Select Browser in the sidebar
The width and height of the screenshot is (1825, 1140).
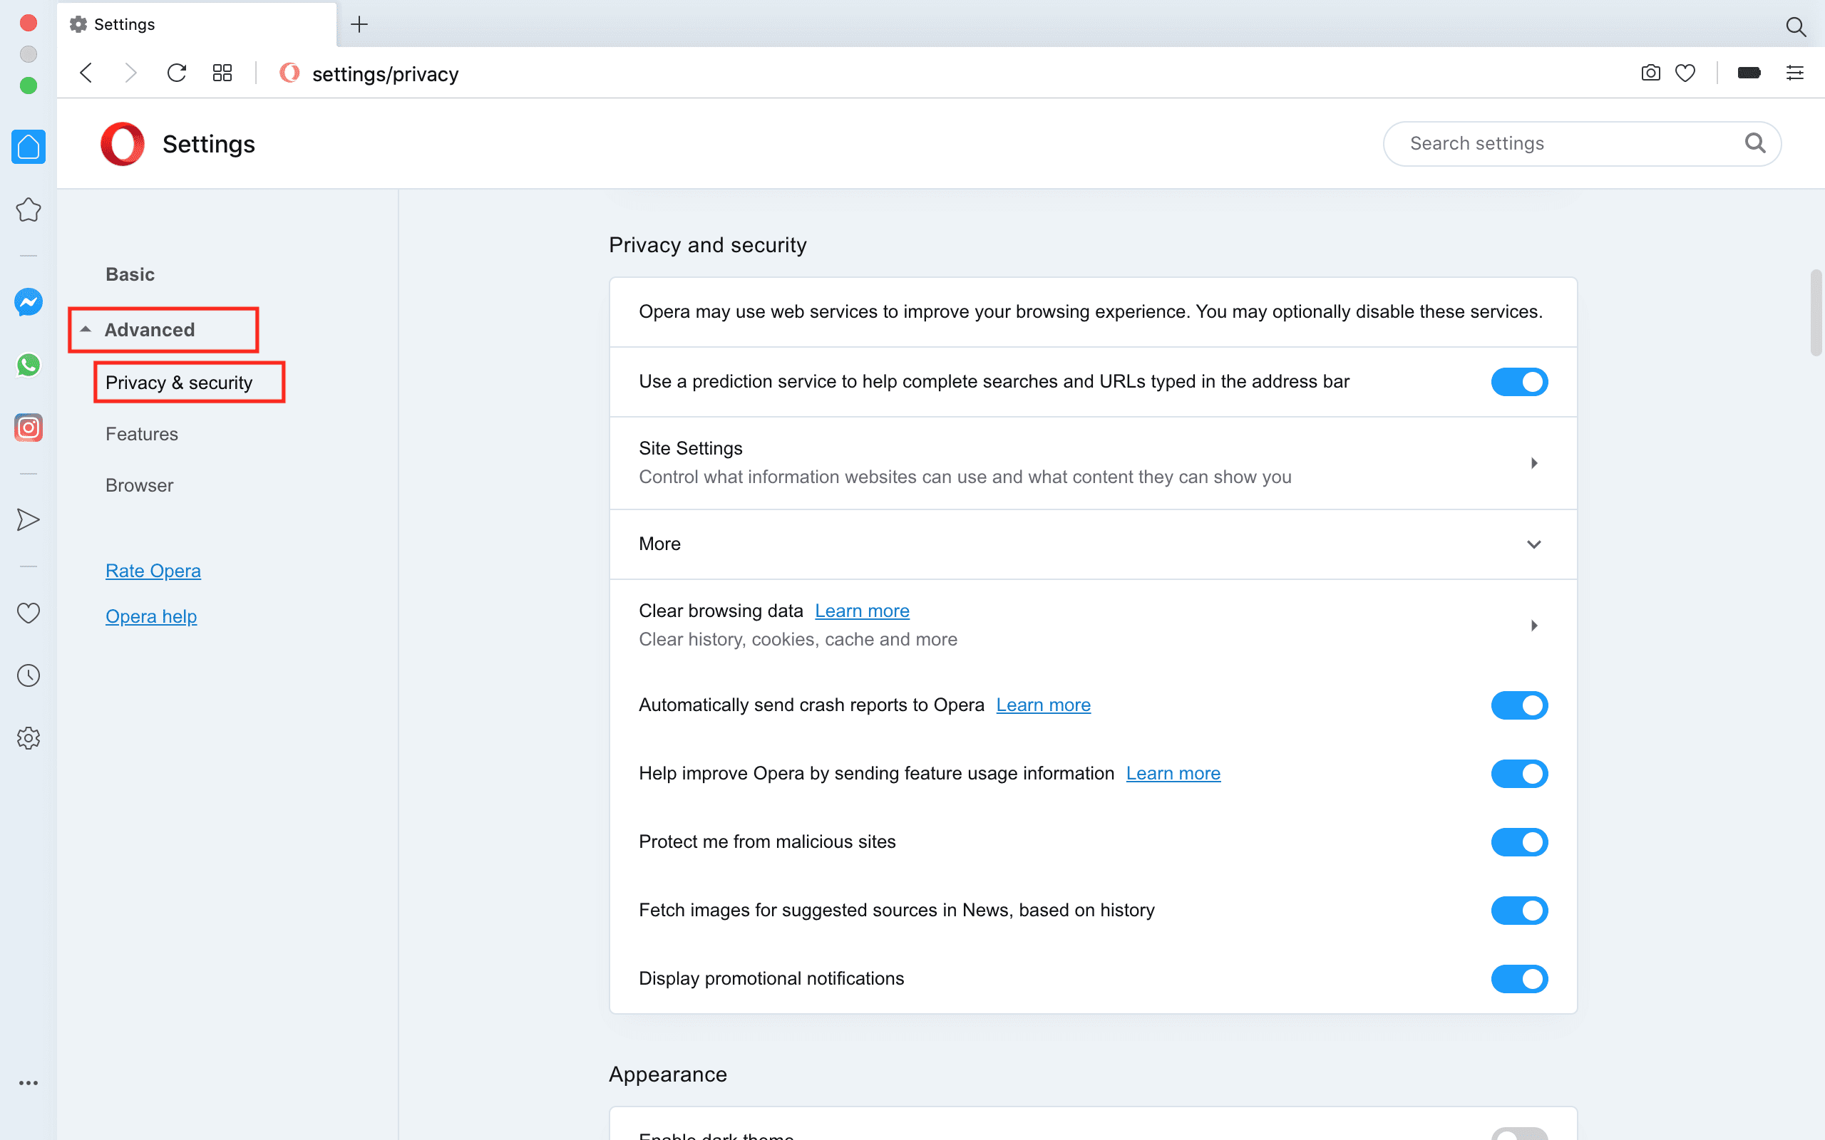[x=140, y=485]
